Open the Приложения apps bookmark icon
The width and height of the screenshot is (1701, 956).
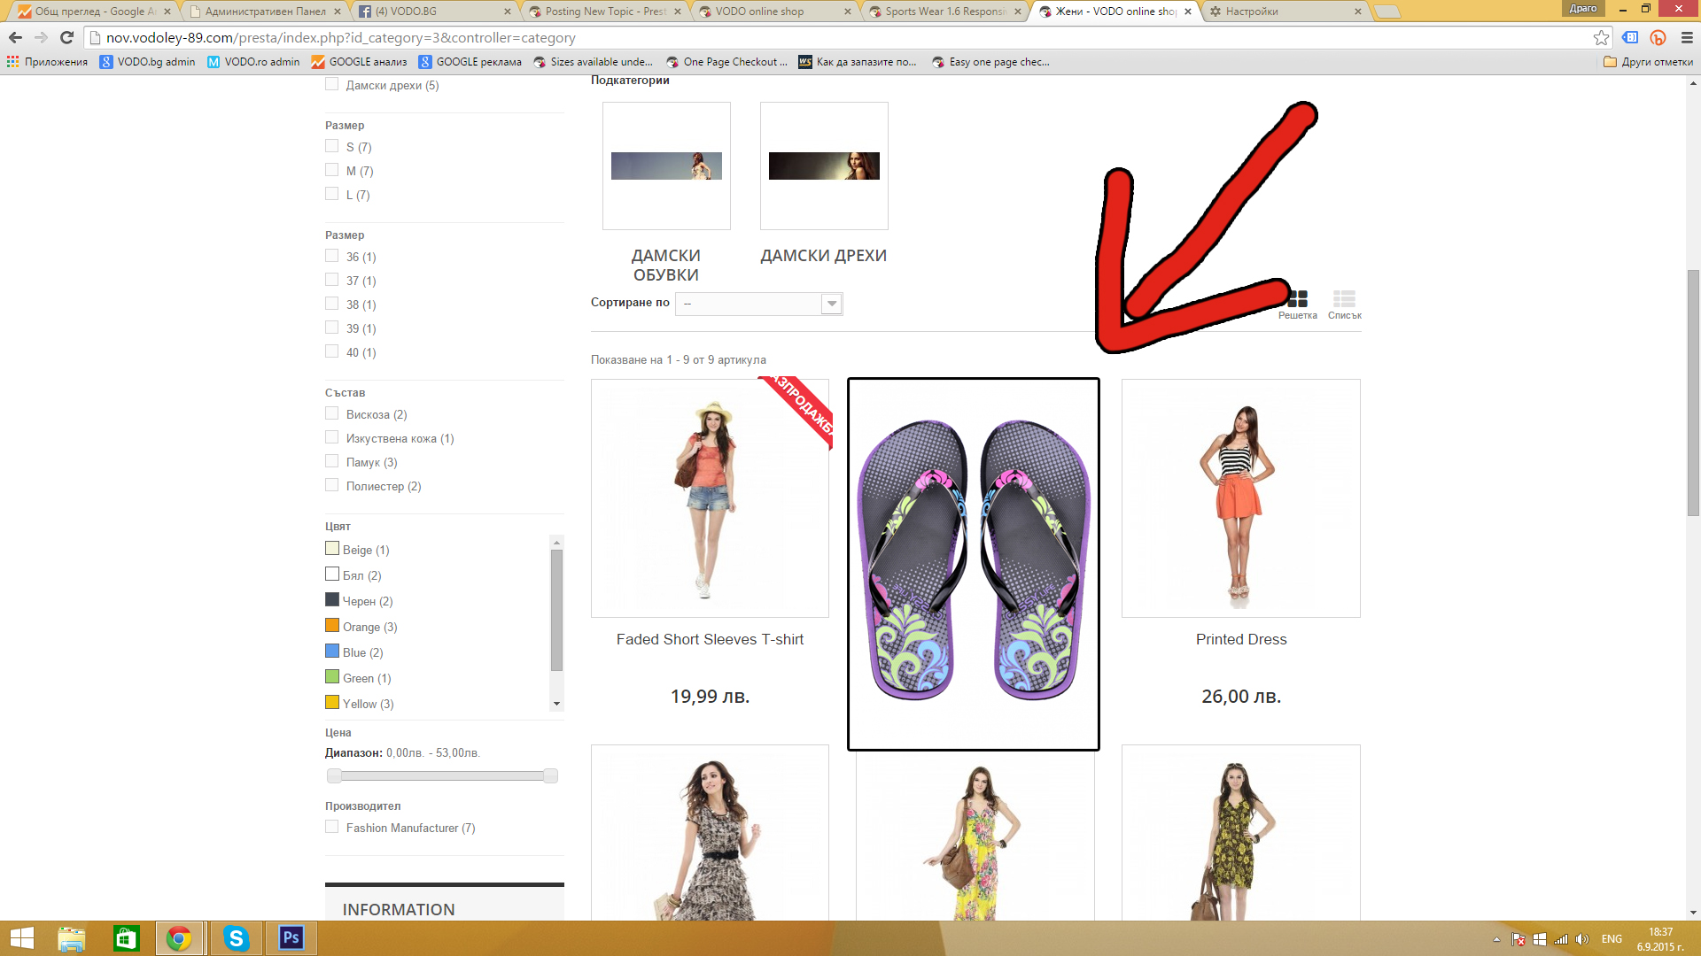[12, 62]
